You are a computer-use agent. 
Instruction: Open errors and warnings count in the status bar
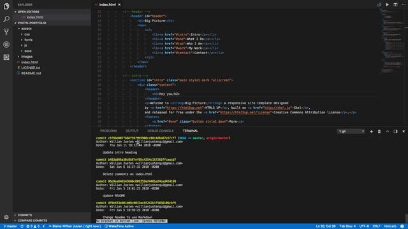tap(33, 226)
